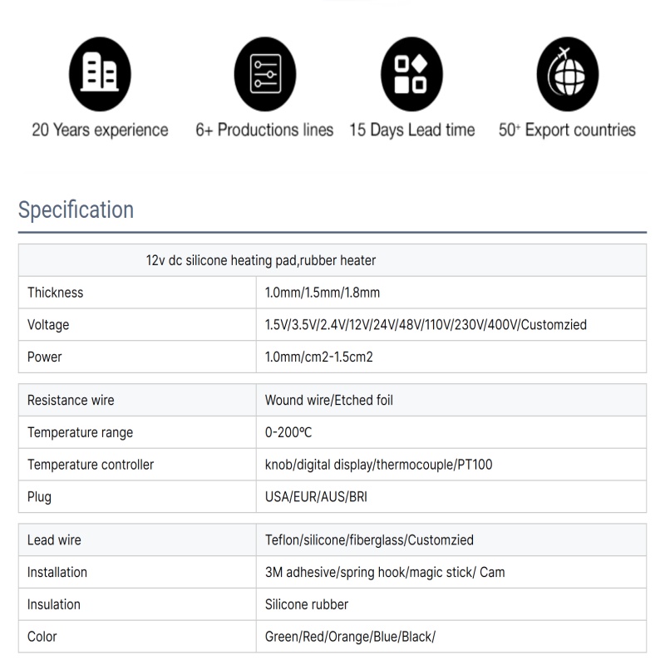Viewport: 665px width, 665px height.
Task: Click the Voltage values cell
Action: coord(426,325)
